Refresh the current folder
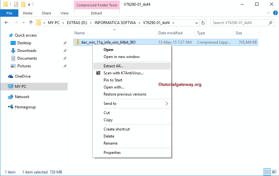 [203, 23]
